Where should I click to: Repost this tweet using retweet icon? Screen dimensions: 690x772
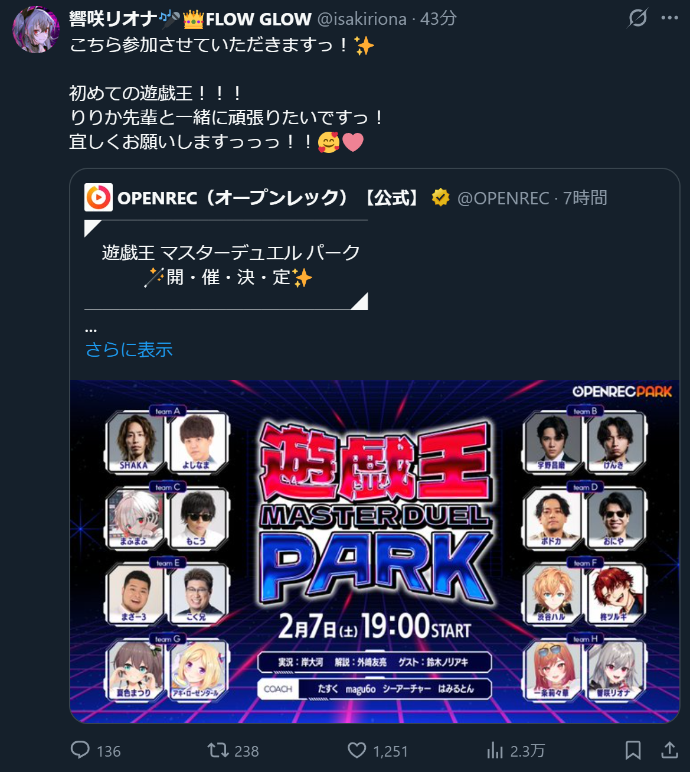coord(218,750)
